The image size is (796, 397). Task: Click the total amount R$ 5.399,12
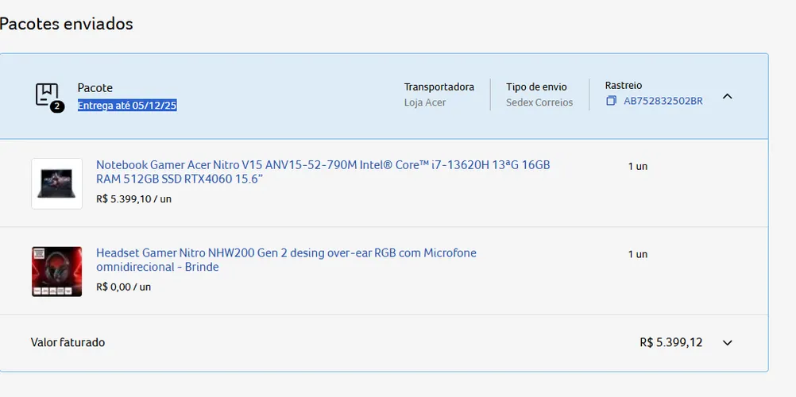pyautogui.click(x=671, y=342)
